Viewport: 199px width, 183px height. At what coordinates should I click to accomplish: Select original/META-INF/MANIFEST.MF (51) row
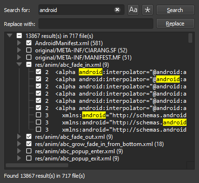click(x=83, y=58)
